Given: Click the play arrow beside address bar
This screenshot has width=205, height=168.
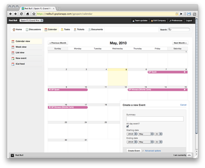Looking at the screenshot, I should tap(181, 14).
